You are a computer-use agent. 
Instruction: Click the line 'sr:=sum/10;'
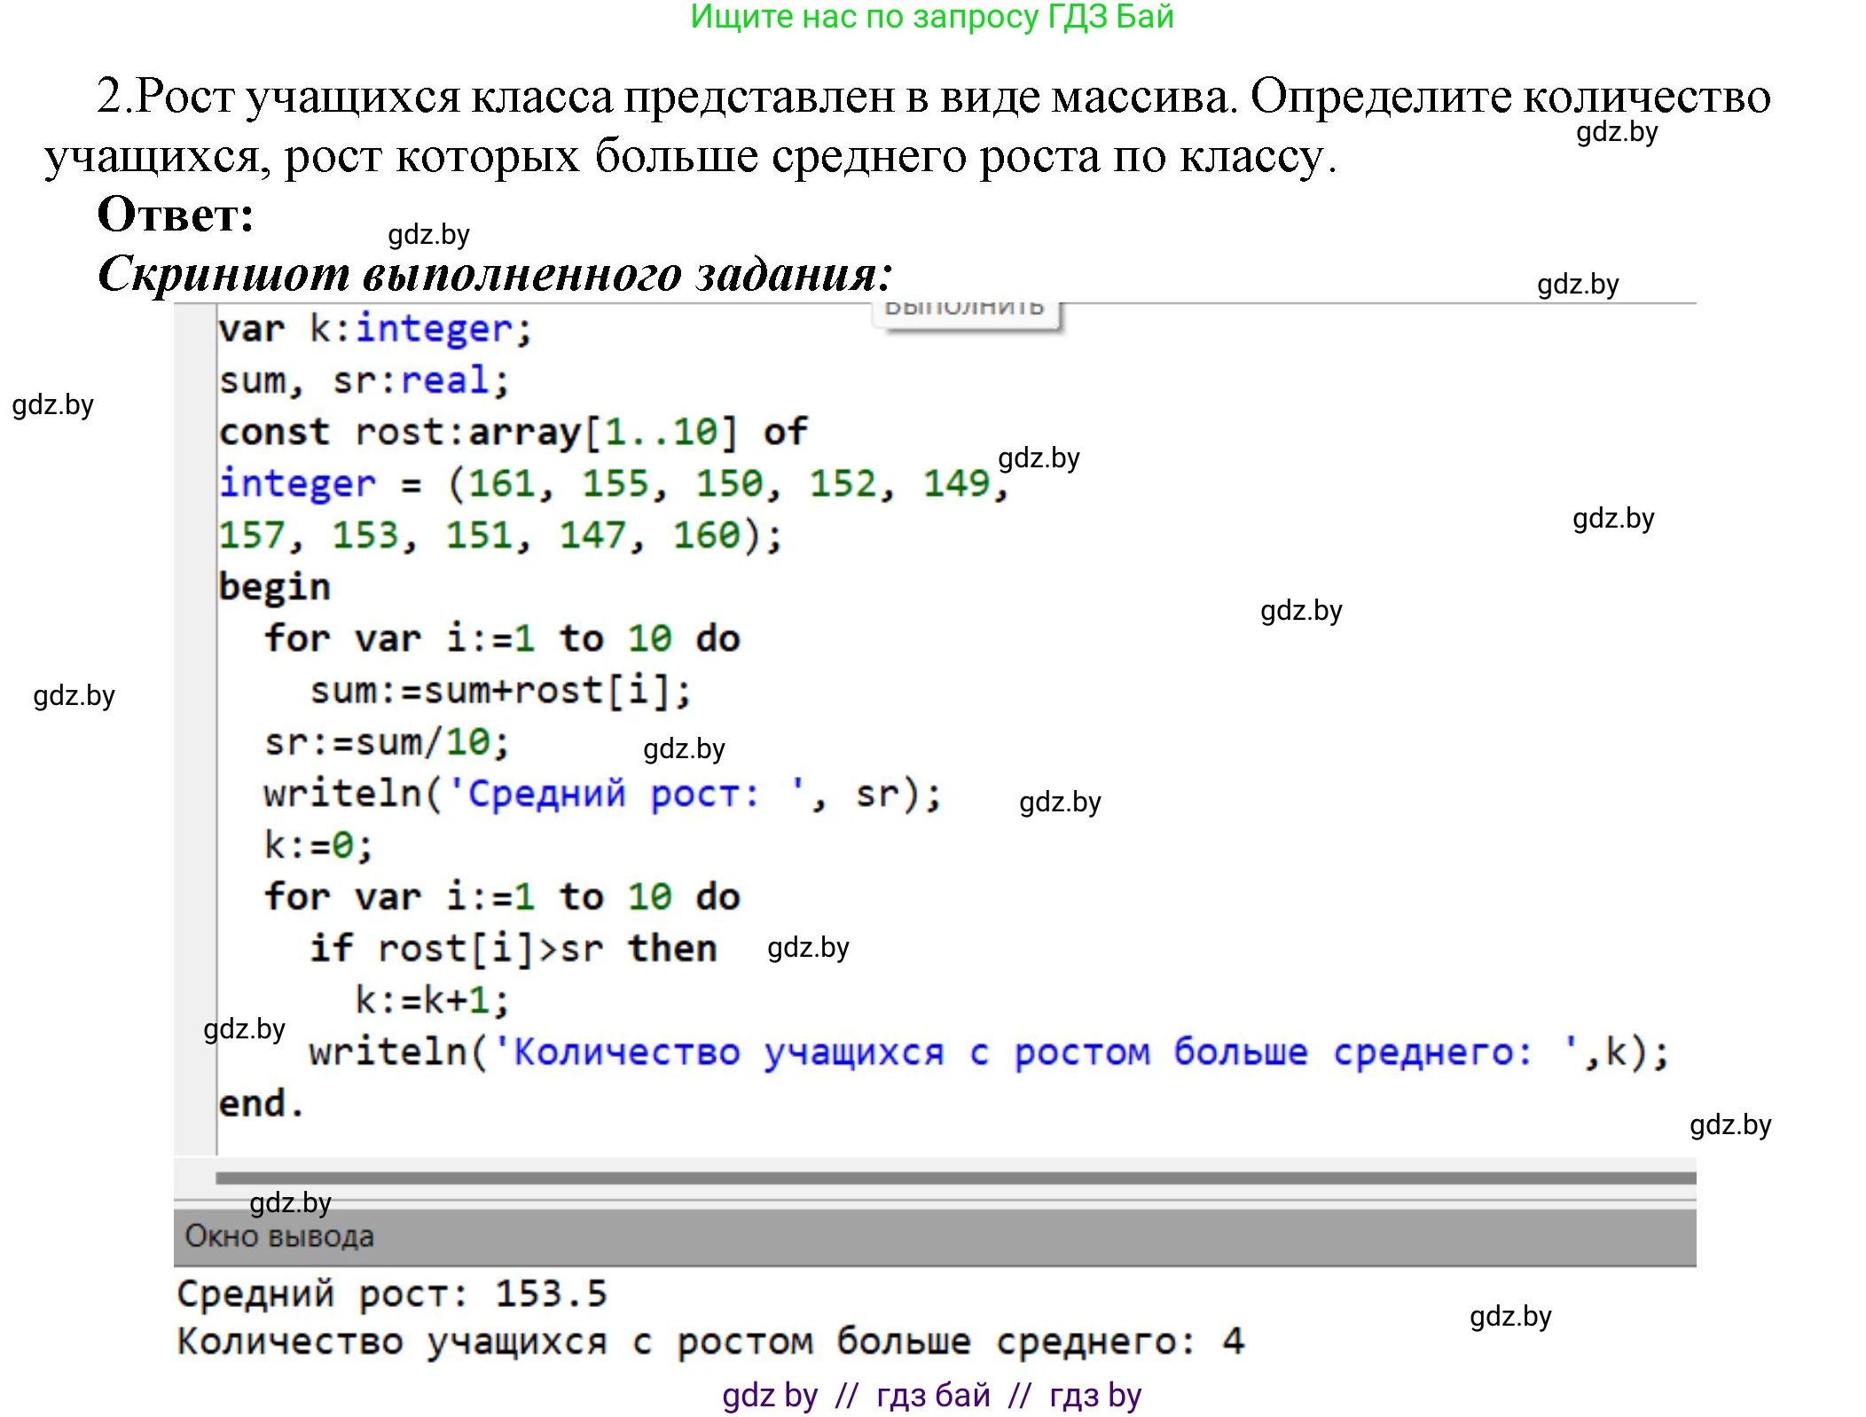click(x=387, y=742)
